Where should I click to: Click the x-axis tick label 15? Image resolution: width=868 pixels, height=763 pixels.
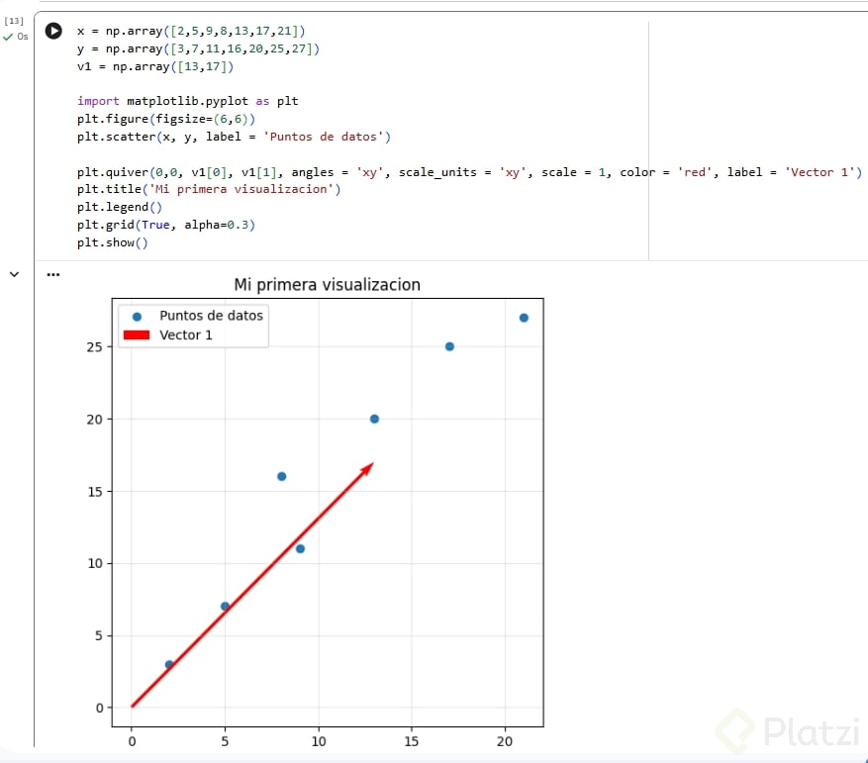[412, 741]
